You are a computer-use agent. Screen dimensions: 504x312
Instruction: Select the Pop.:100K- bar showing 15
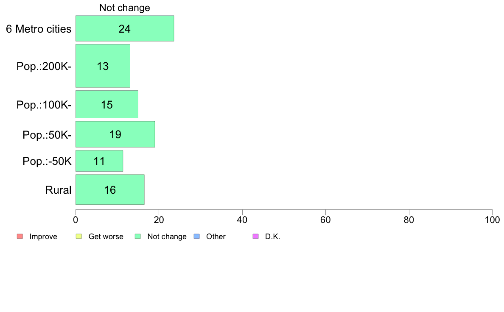pos(107,104)
